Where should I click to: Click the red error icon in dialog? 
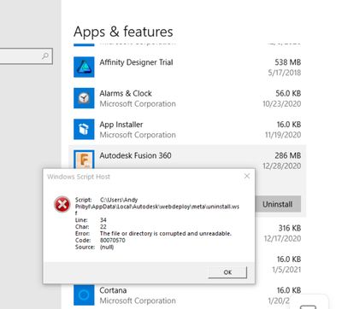(x=62, y=204)
